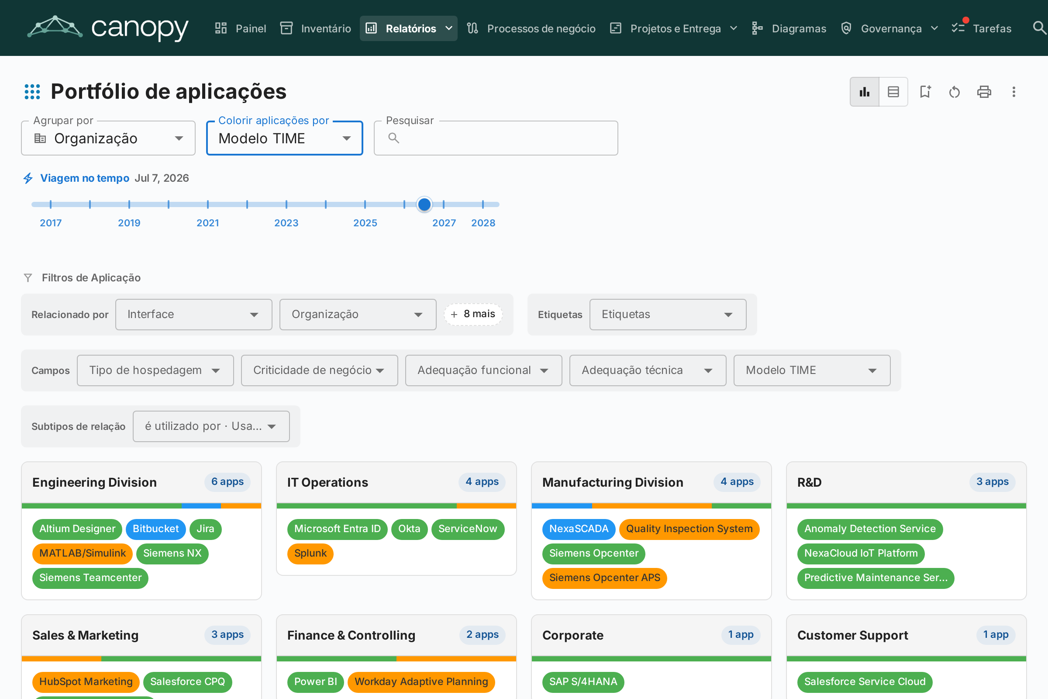This screenshot has height=699, width=1048.
Task: Open the Diagramas navigation item
Action: point(789,28)
